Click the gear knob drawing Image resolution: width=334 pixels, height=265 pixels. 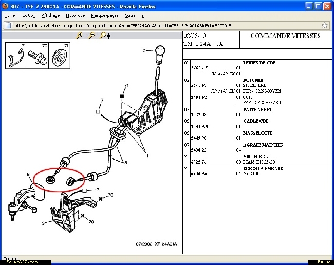(160, 55)
